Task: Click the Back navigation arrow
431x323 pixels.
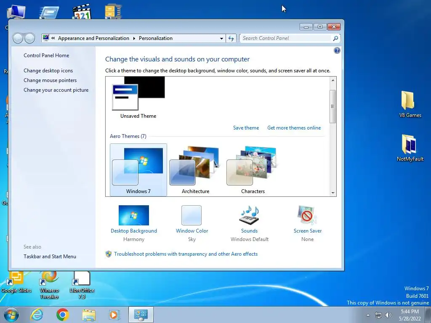Action: [18, 38]
